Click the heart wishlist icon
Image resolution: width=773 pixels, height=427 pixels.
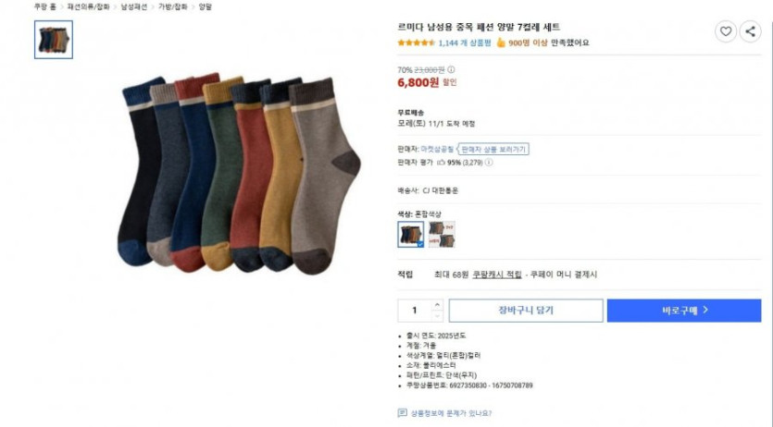[725, 32]
